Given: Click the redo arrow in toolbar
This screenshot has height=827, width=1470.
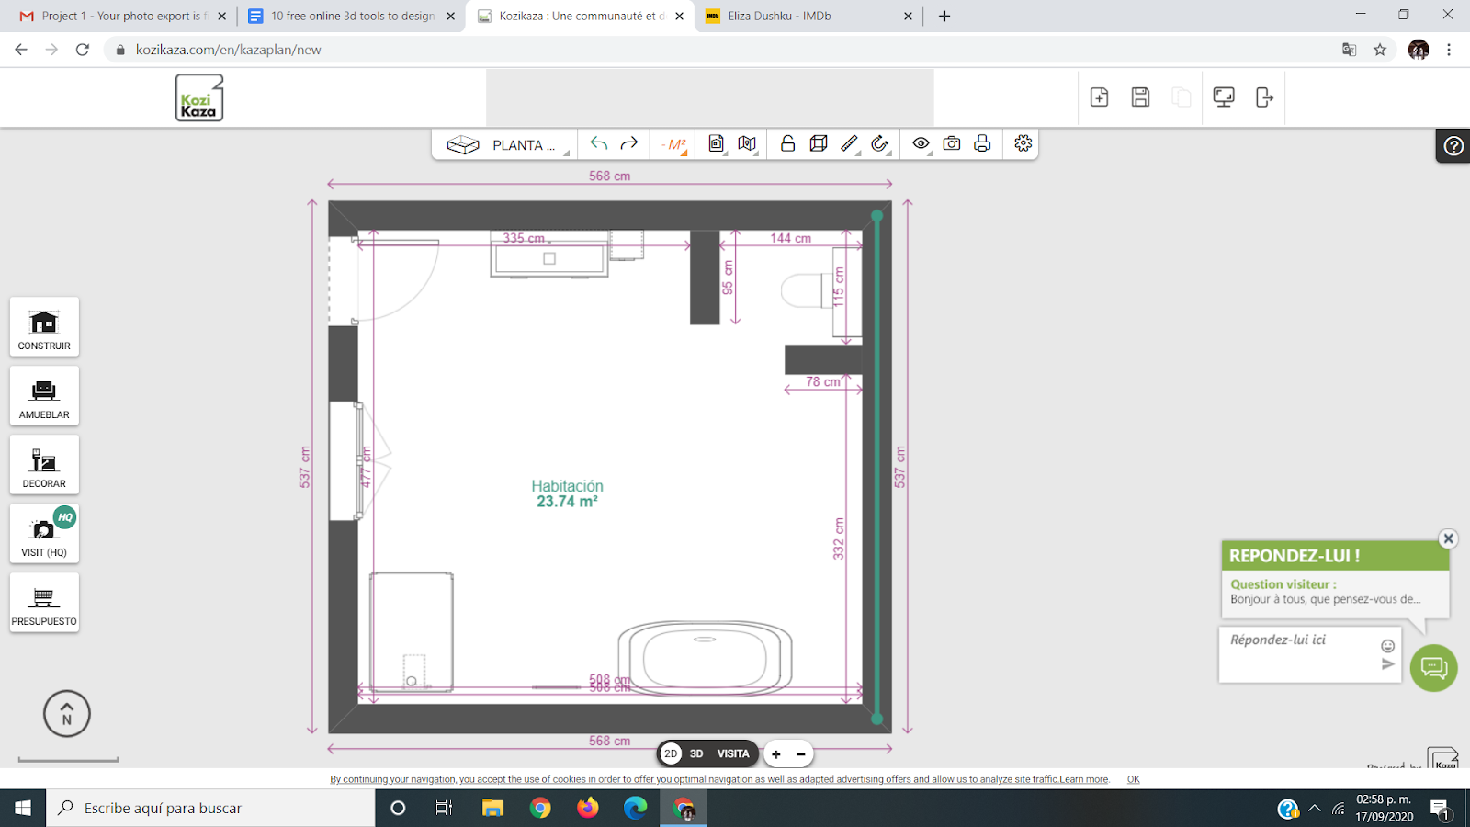Looking at the screenshot, I should tap(629, 143).
